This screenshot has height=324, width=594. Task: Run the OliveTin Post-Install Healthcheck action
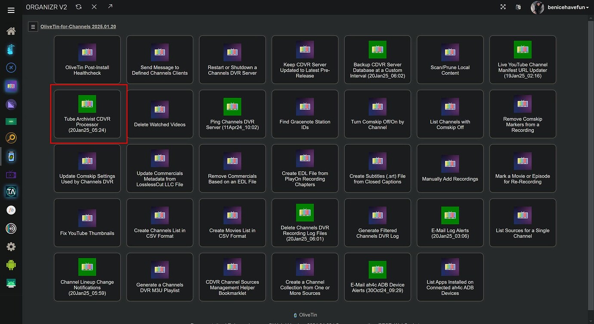coord(87,60)
